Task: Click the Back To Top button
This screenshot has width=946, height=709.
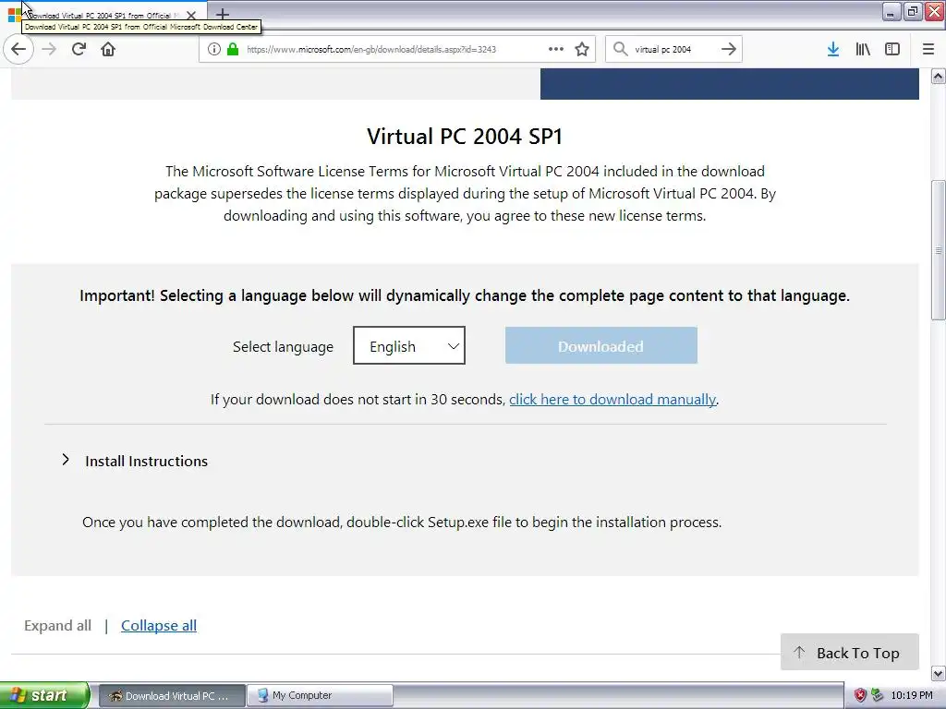Action: pyautogui.click(x=850, y=652)
